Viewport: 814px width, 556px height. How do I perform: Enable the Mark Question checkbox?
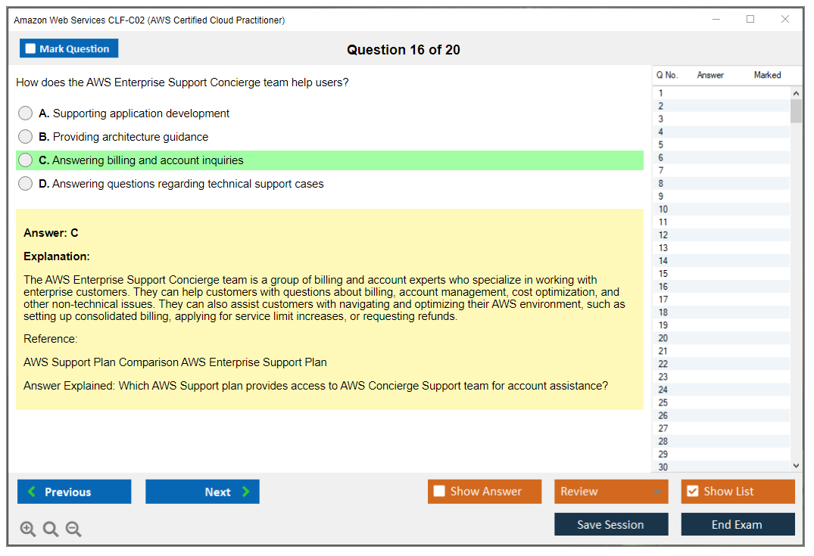pos(30,49)
